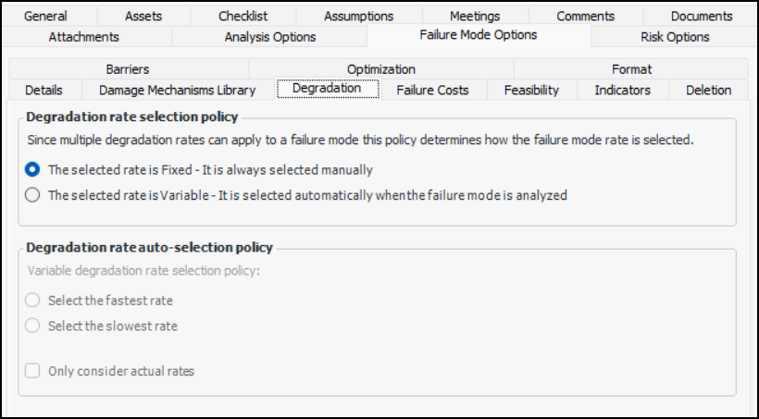759x419 pixels.
Task: Enable Only consider actual rates checkbox
Action: tap(33, 371)
